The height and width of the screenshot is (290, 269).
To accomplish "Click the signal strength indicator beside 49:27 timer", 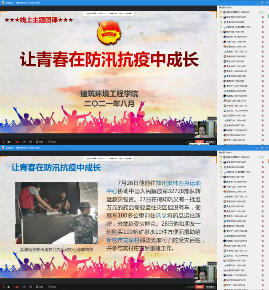I will (188, 142).
